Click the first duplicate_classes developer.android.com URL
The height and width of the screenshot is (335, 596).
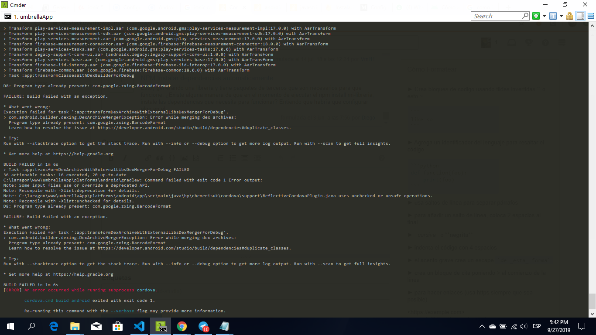tap(194, 128)
